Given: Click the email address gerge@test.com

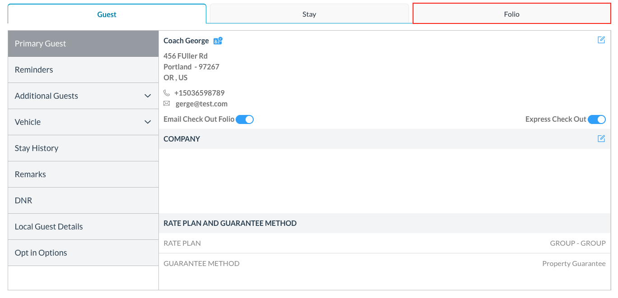Looking at the screenshot, I should (201, 103).
